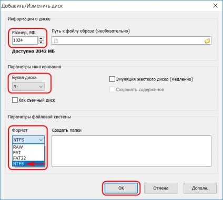Screen dimensions: 223x200
Task: Click the Размер, МБ input field
Action: pos(25,40)
